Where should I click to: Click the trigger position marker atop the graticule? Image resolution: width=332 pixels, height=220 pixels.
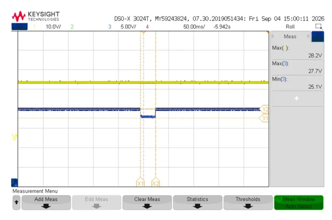tap(143, 32)
